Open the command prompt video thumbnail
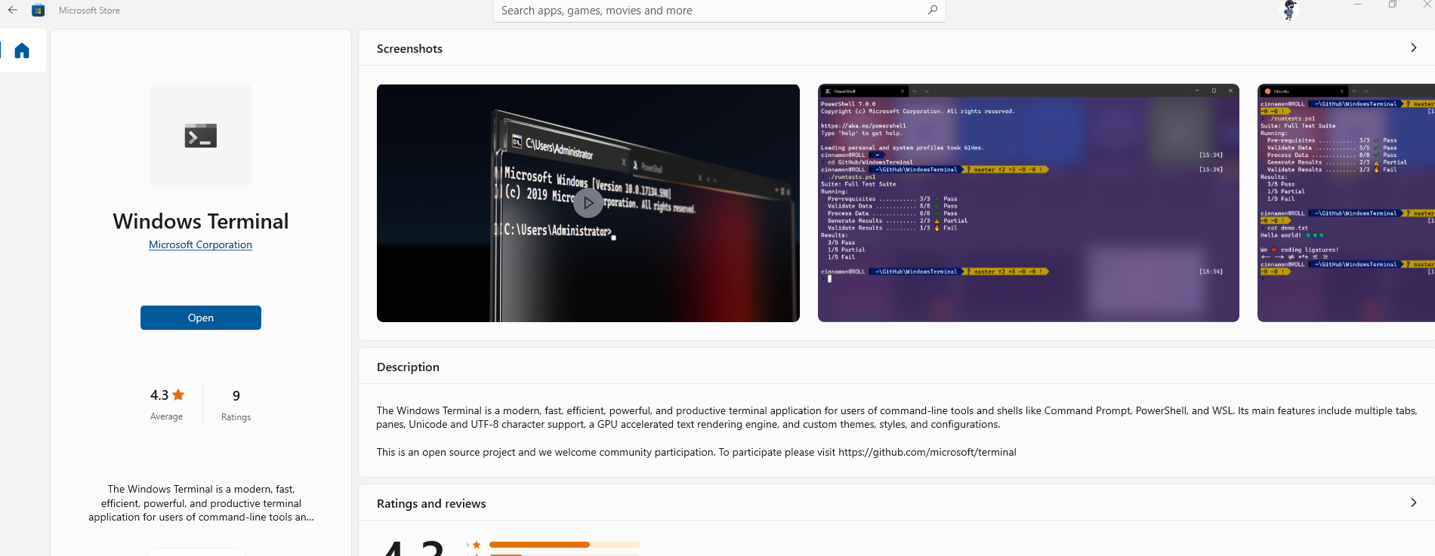 [x=588, y=203]
